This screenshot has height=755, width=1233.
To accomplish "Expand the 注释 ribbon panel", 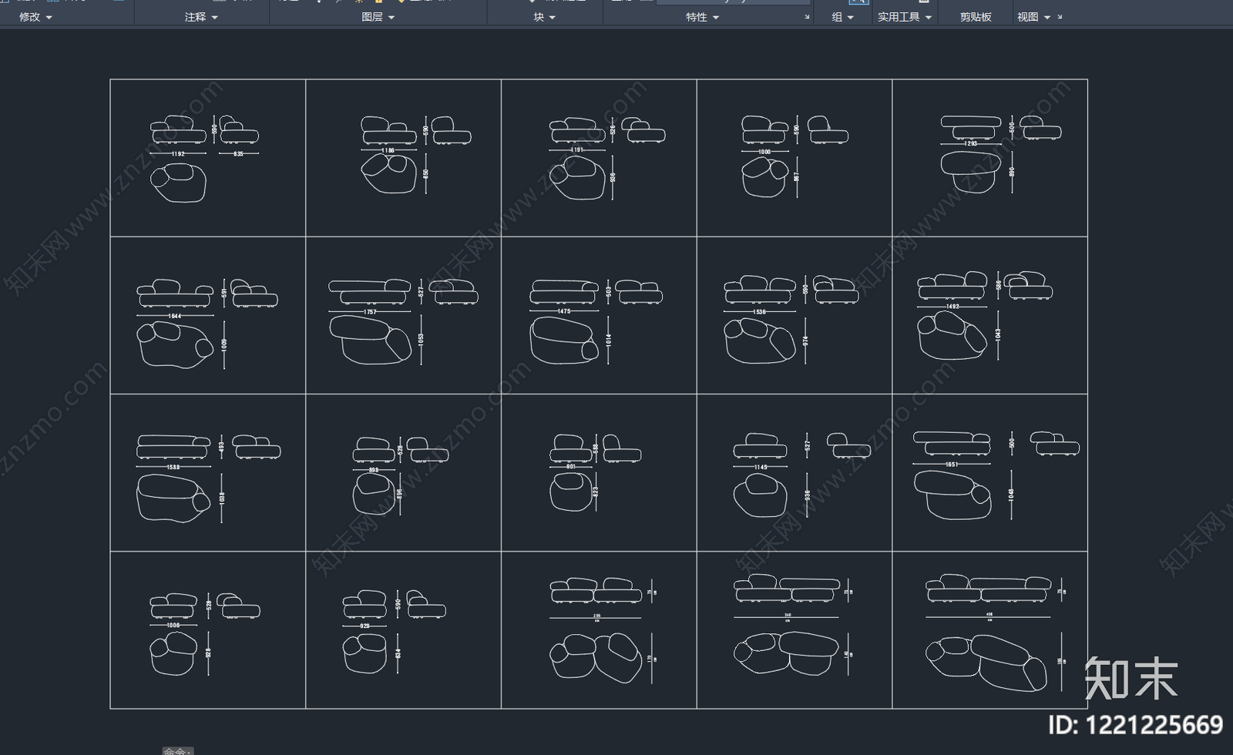I will [201, 17].
